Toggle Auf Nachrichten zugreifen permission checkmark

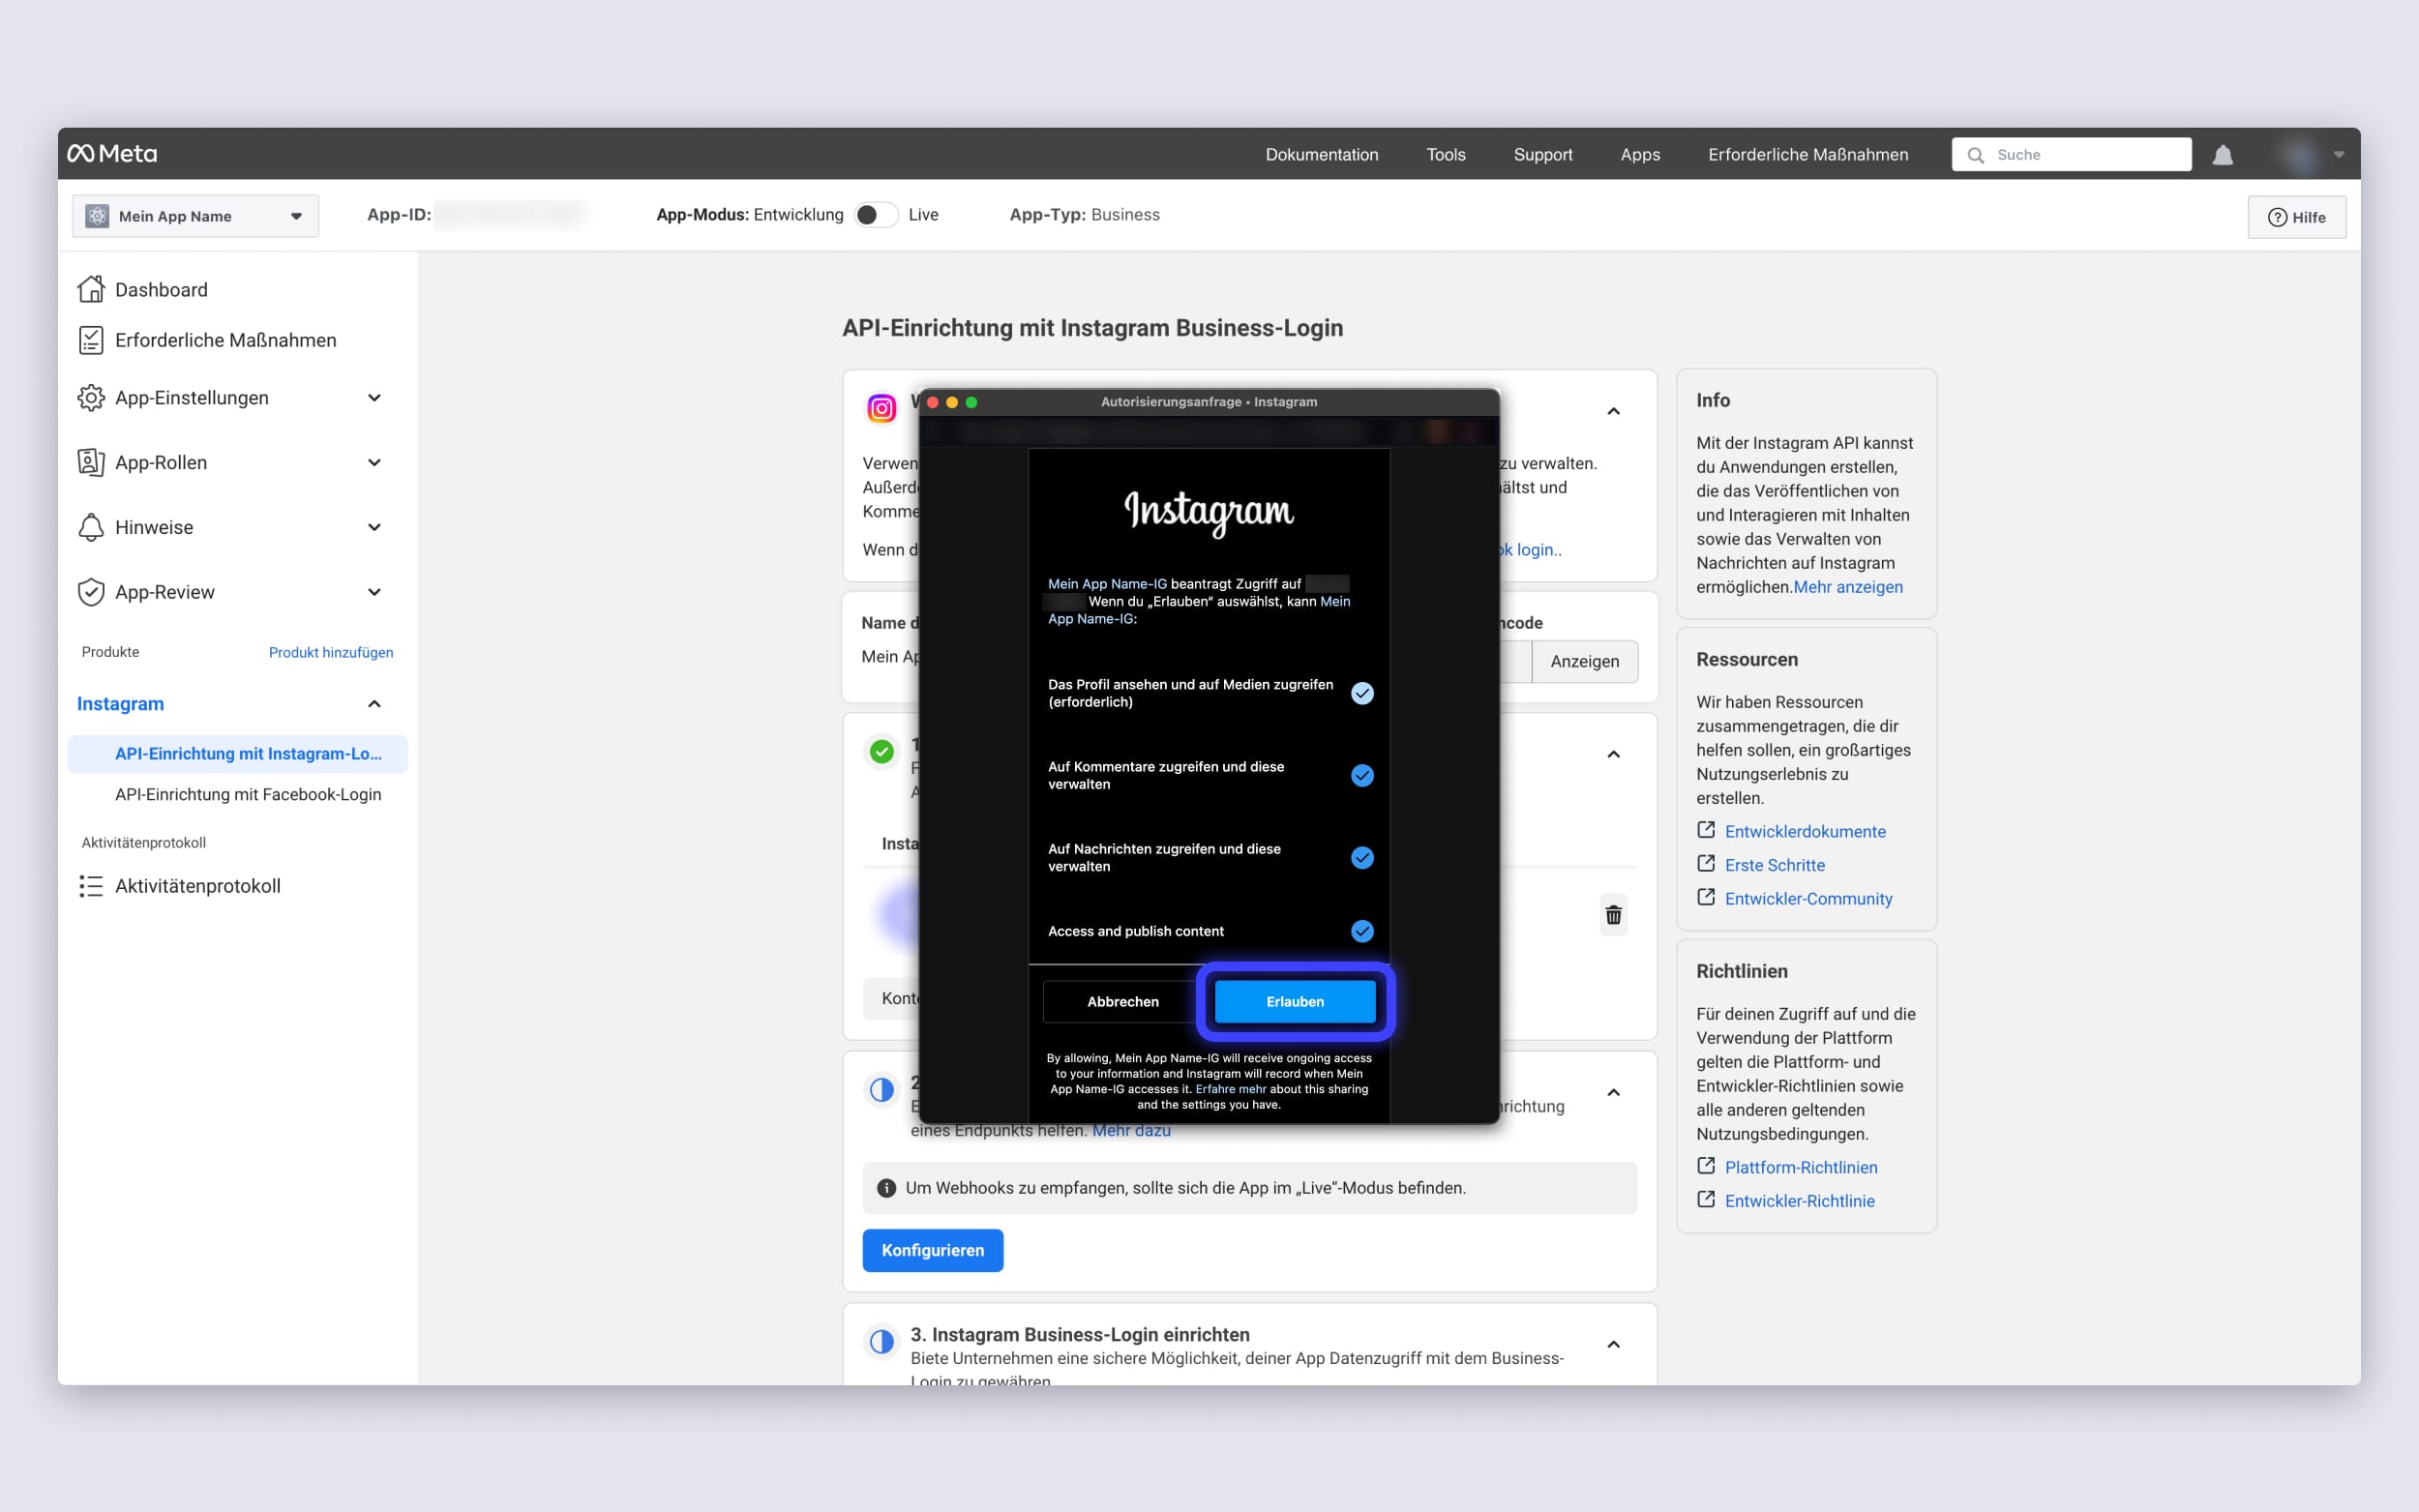(x=1362, y=857)
